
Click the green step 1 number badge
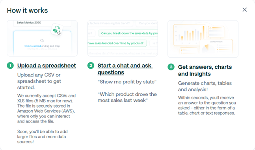(x=10, y=66)
